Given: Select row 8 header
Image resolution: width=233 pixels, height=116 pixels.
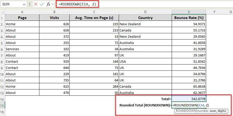Looking at the screenshot, I should [2, 62].
